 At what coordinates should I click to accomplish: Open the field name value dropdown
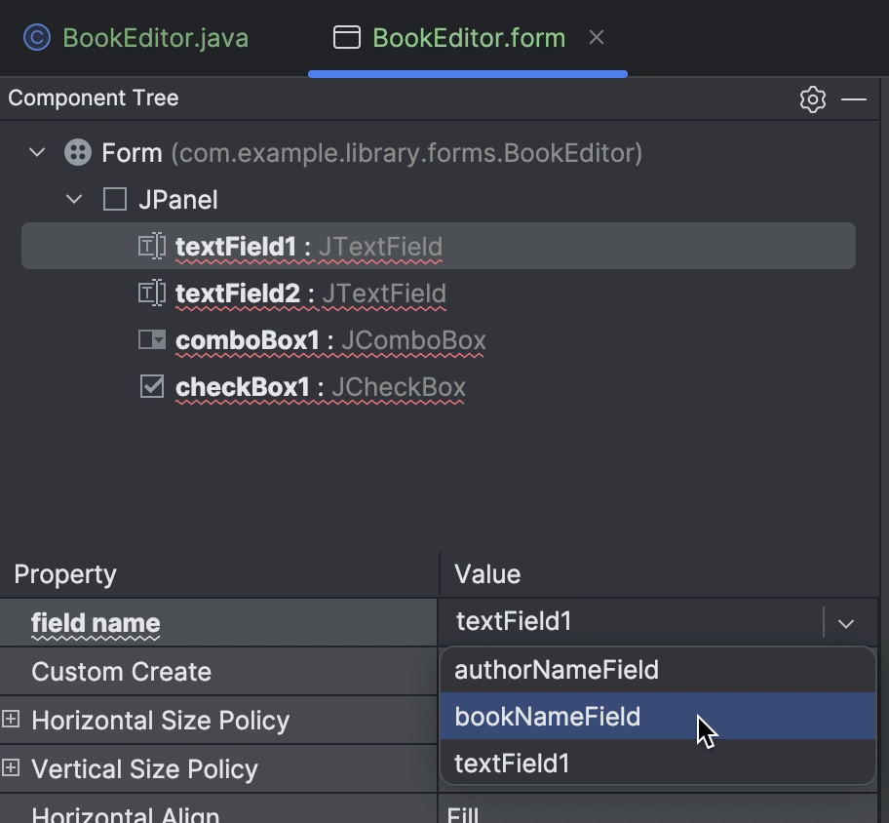coord(846,622)
